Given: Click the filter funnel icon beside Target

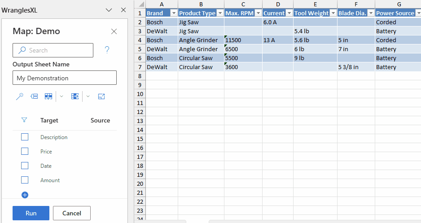Looking at the screenshot, I should 25,120.
